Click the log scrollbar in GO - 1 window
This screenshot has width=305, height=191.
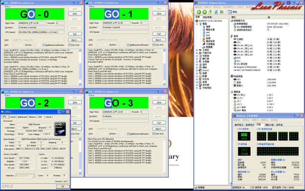164,67
